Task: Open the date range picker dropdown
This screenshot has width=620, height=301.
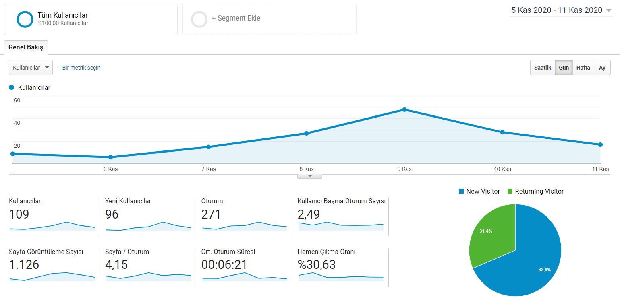Action: point(562,10)
